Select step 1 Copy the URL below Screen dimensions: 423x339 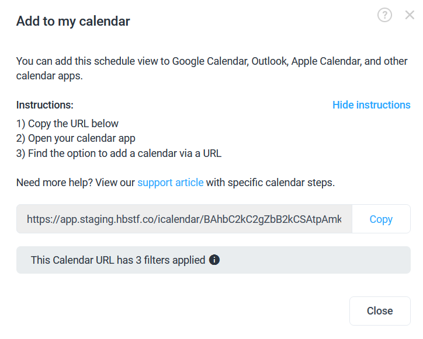click(x=67, y=124)
